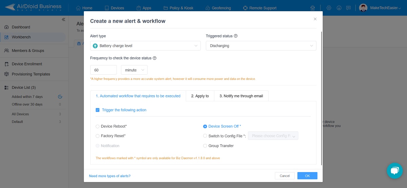Open Policy & Kiosk in top navigation
Viewport: 407px width, 188px height.
[x=178, y=8]
